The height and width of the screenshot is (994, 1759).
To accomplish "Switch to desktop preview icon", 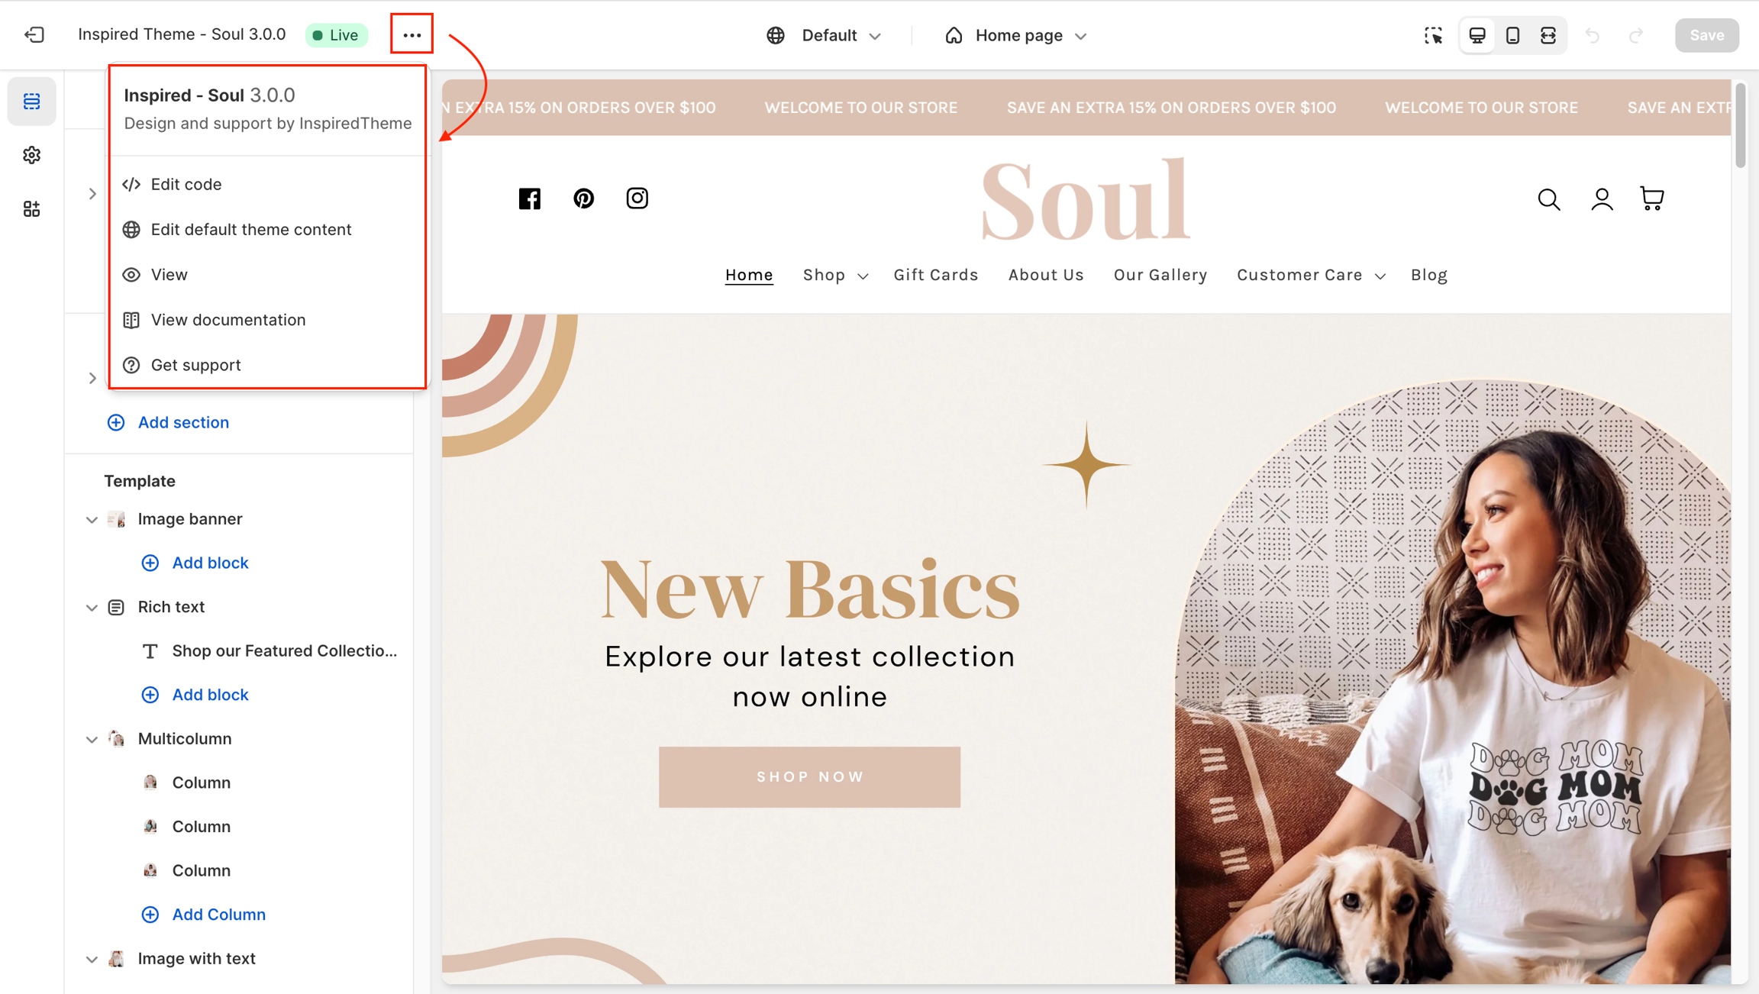I will 1477,35.
